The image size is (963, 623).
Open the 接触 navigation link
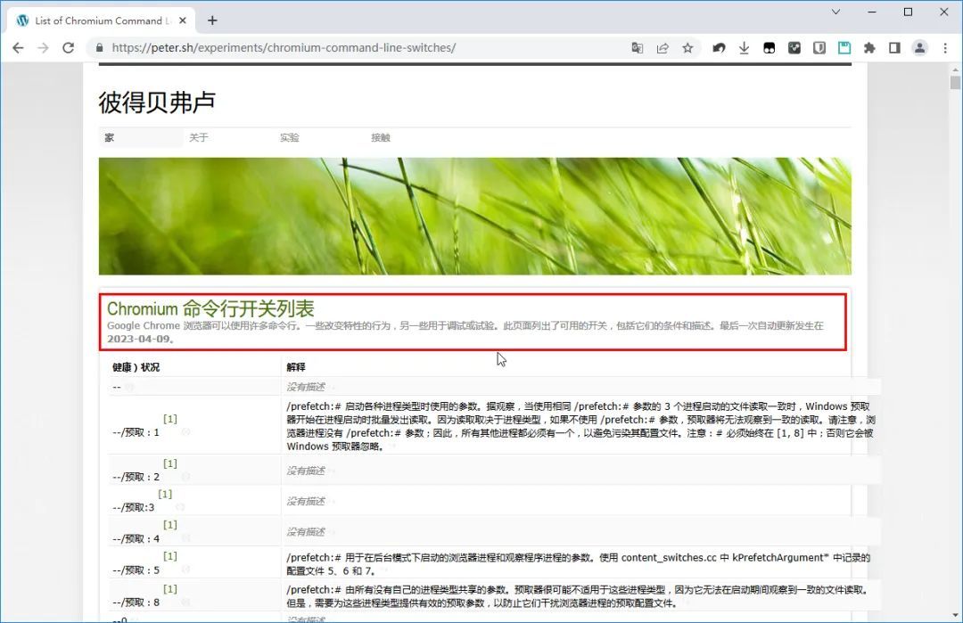[x=381, y=138]
